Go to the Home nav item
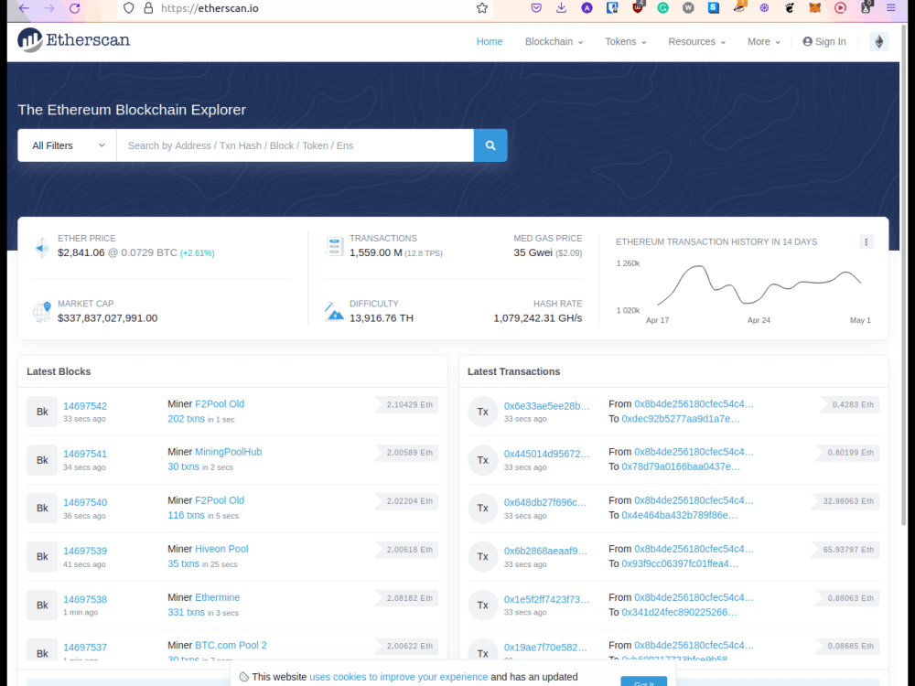915x686 pixels. (x=489, y=41)
